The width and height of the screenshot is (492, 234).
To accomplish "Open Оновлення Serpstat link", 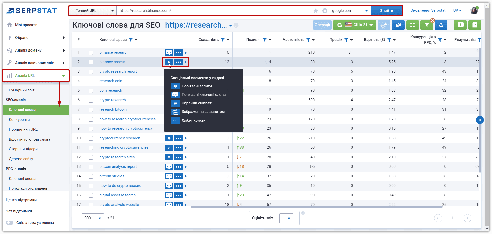I will (428, 10).
